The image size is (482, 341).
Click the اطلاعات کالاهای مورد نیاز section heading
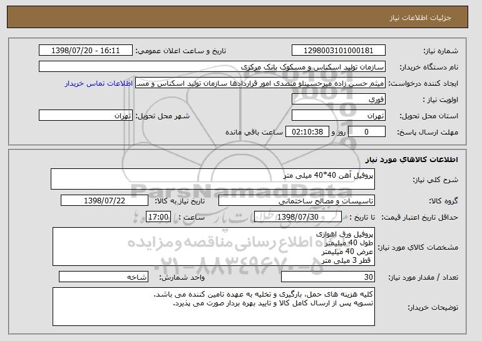tap(412, 160)
